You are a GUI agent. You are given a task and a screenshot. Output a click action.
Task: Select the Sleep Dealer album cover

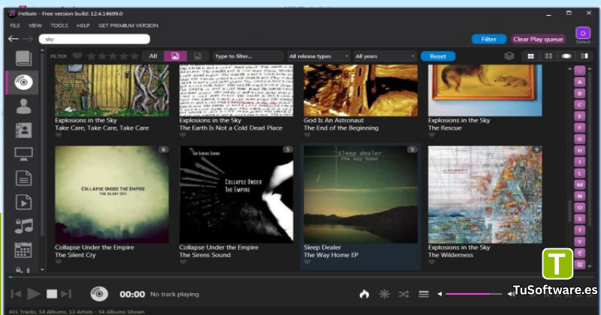tap(361, 194)
